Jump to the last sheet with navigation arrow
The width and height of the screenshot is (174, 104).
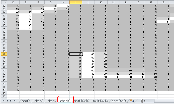[x=15, y=101]
